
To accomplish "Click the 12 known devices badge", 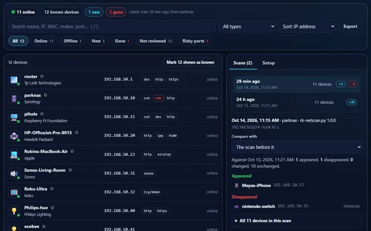I will click(61, 12).
